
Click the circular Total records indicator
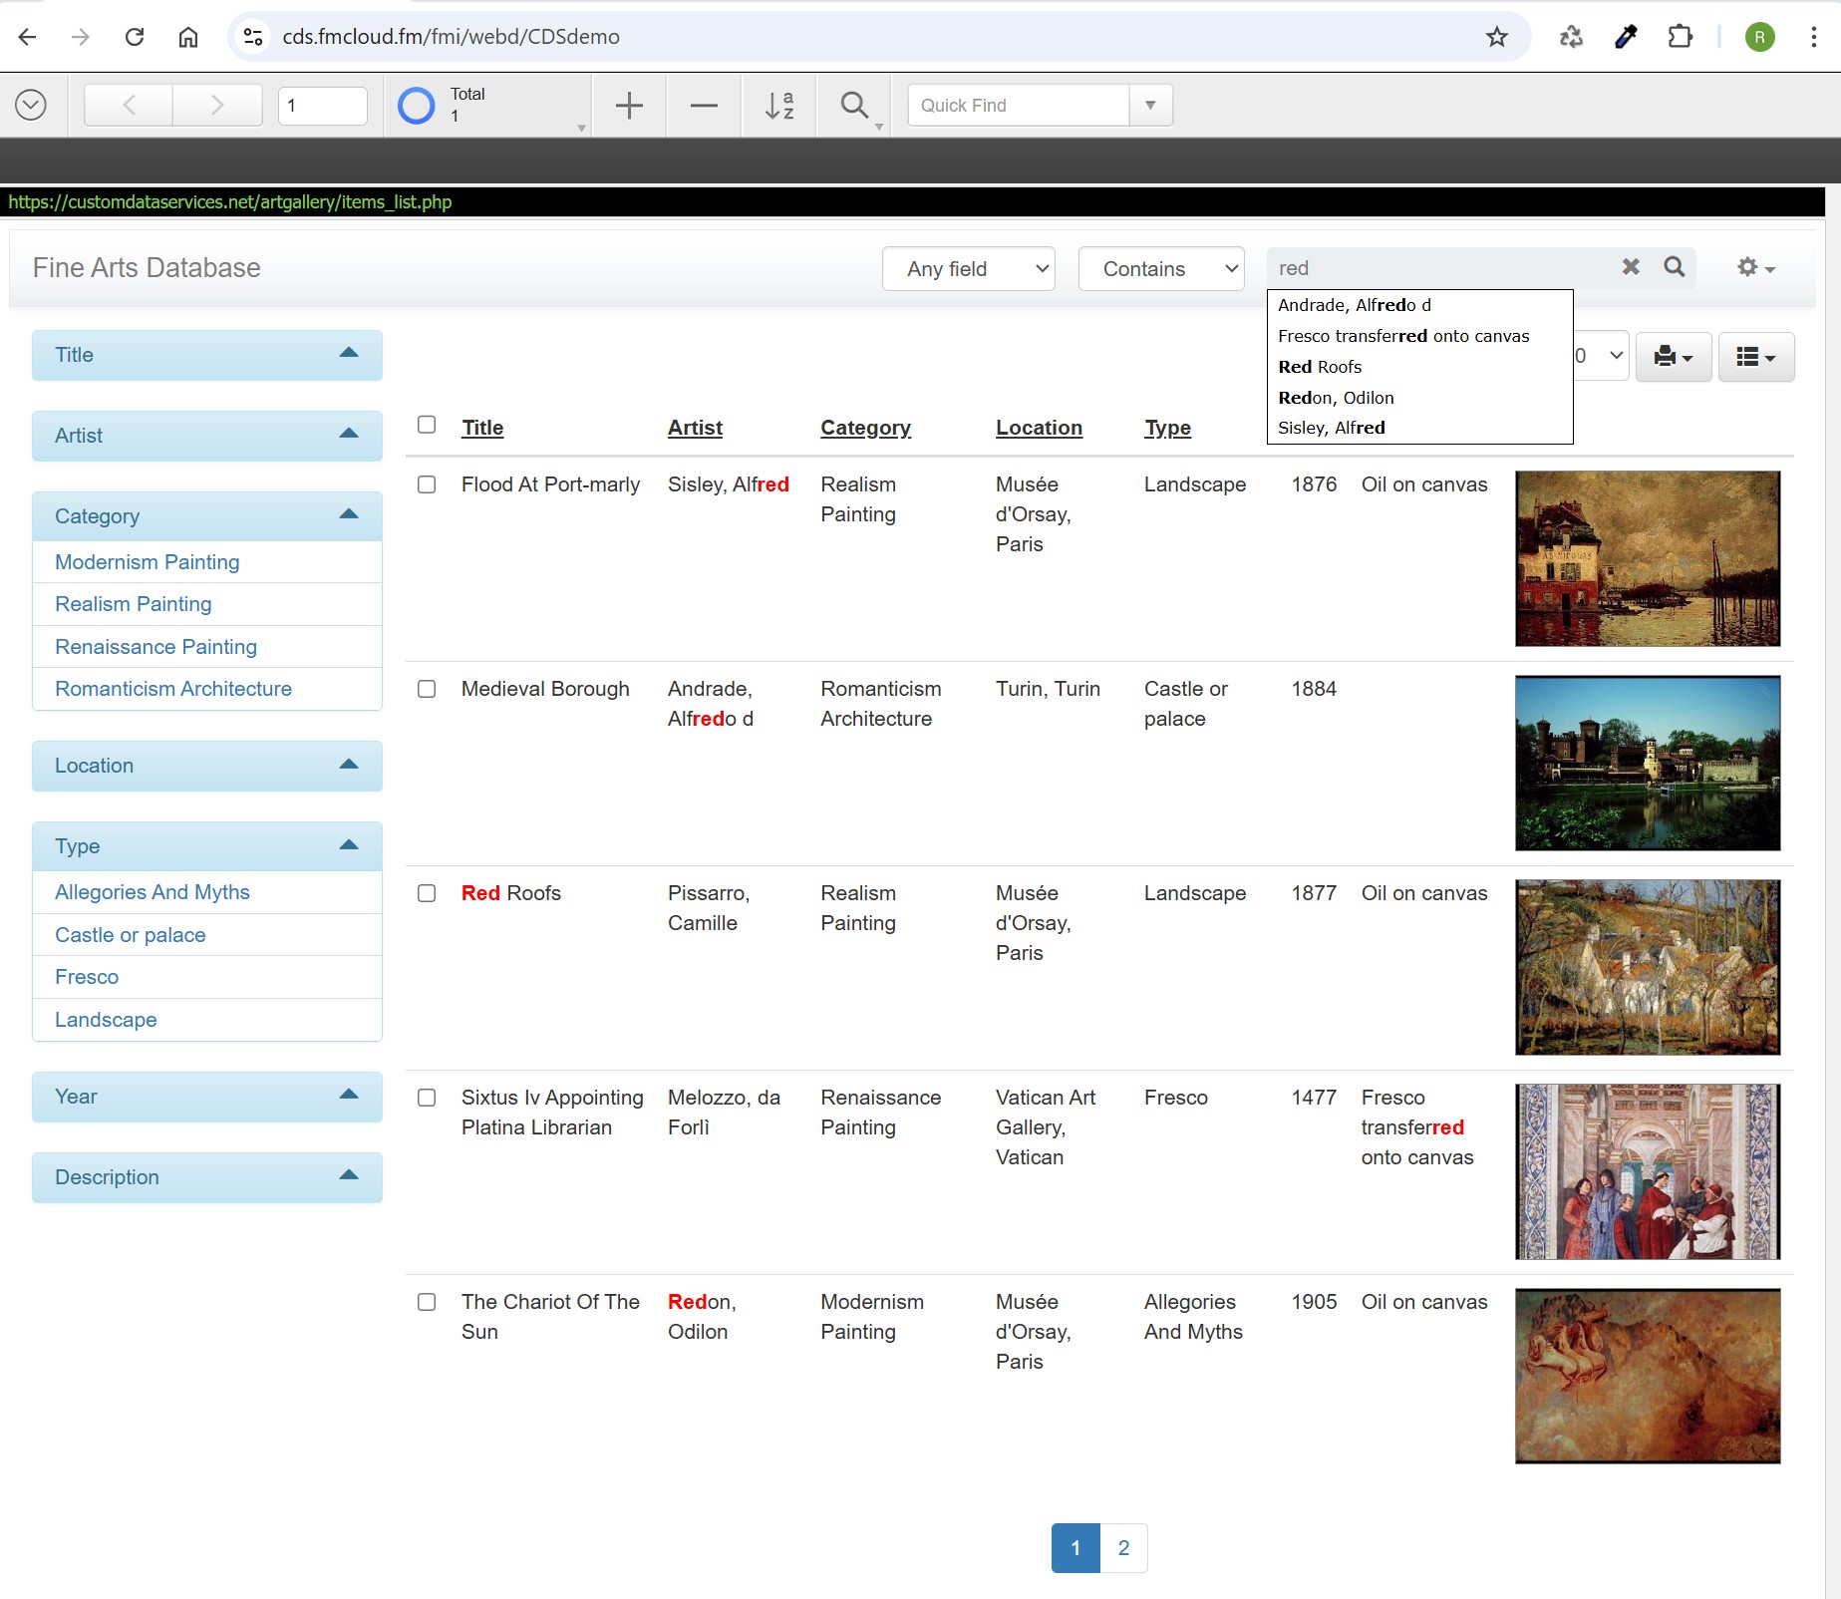coord(417,105)
